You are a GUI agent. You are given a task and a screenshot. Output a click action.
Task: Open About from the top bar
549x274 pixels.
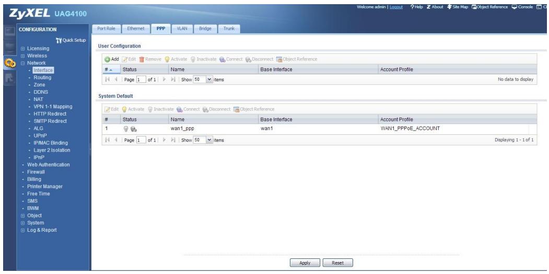(x=435, y=7)
